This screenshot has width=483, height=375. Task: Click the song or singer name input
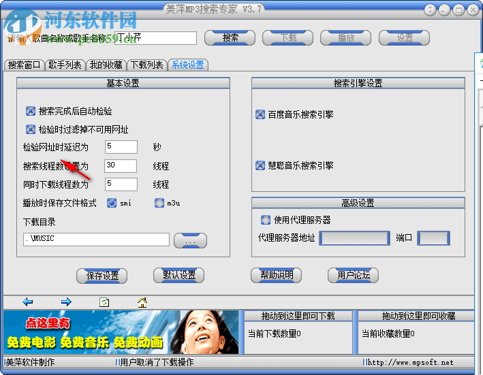[156, 38]
